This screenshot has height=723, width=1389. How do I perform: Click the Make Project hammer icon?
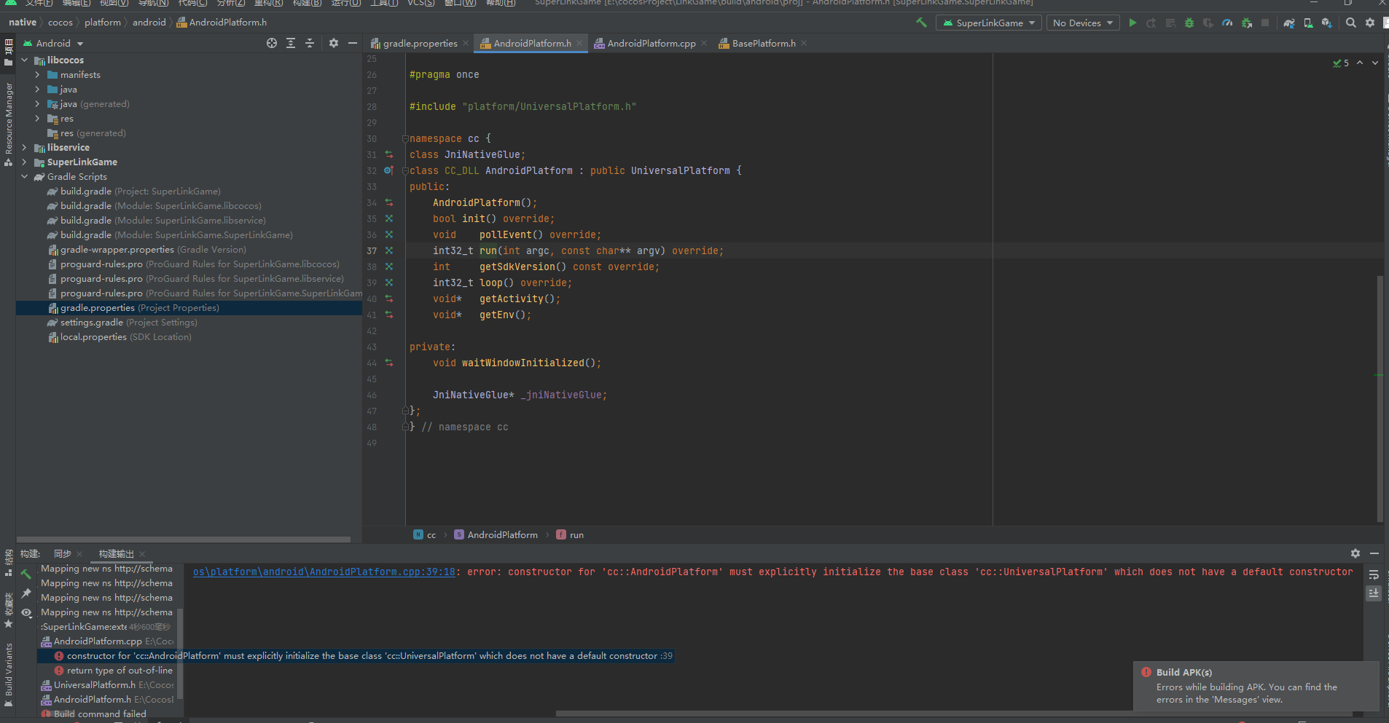[x=921, y=23]
